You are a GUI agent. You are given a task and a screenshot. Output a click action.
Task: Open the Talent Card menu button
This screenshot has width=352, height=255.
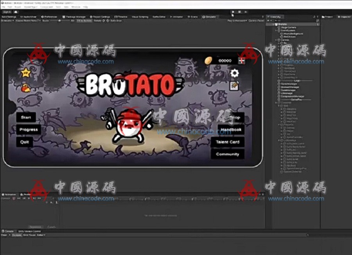pyautogui.click(x=228, y=142)
